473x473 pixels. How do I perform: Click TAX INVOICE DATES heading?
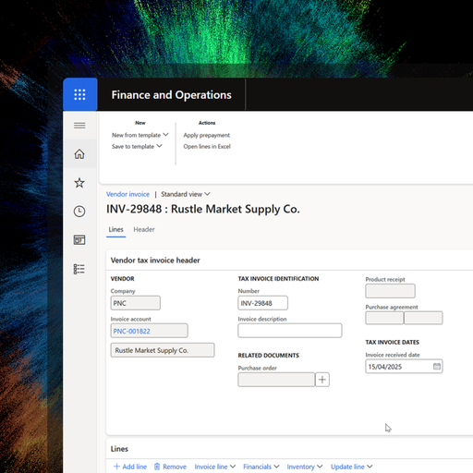tap(393, 342)
